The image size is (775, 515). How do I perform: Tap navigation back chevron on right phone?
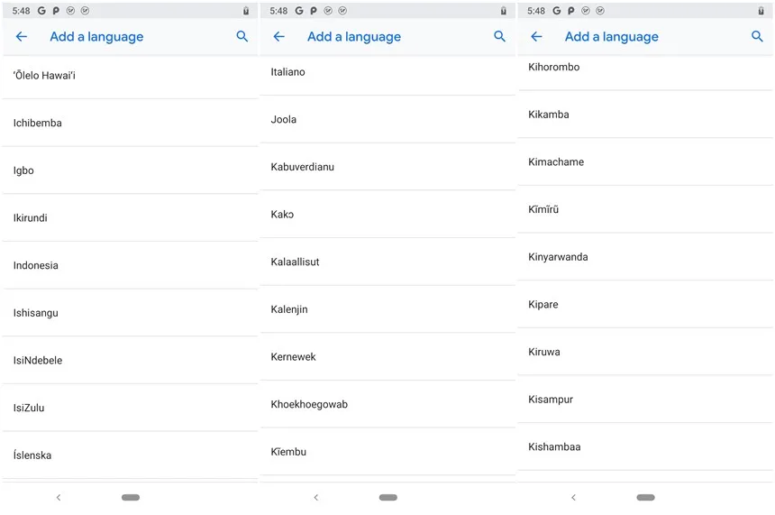(x=573, y=497)
